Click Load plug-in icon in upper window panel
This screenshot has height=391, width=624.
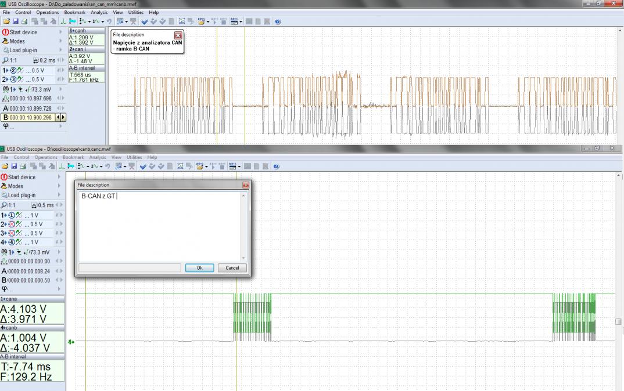pyautogui.click(x=6, y=50)
